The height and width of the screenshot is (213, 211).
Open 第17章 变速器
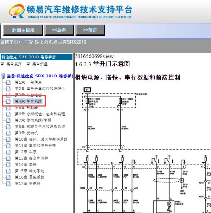coord(27,184)
